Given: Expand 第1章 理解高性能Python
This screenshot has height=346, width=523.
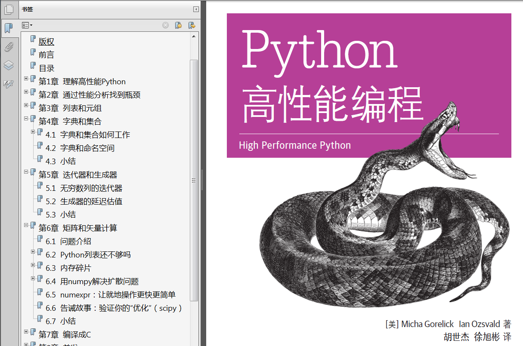Looking at the screenshot, I should click(26, 79).
